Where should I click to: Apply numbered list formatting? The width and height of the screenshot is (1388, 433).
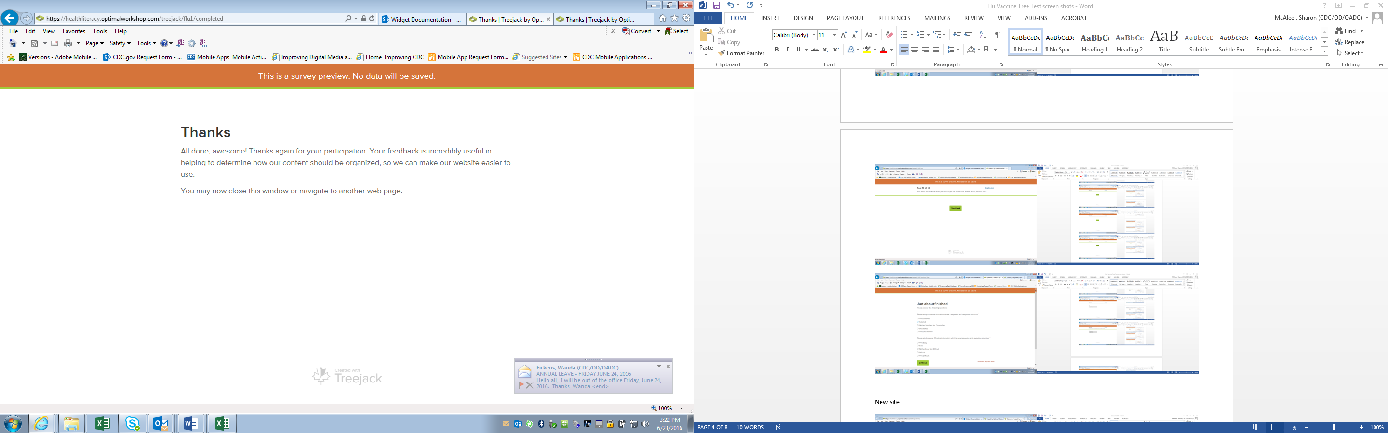[x=921, y=35]
